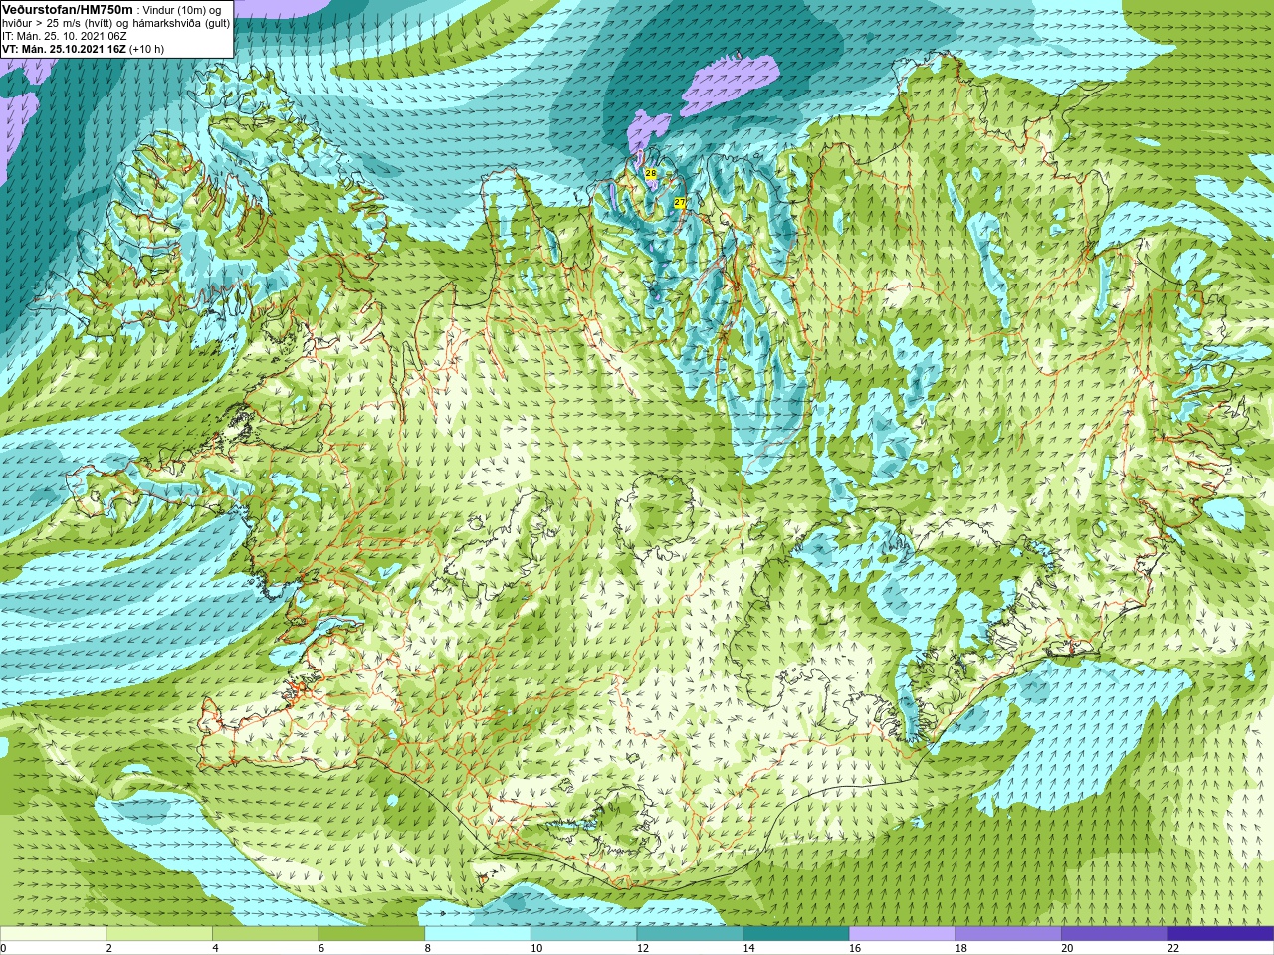Select the 2–4 m/s light green legend swatch
Screen dimensions: 1274x955
point(159,934)
